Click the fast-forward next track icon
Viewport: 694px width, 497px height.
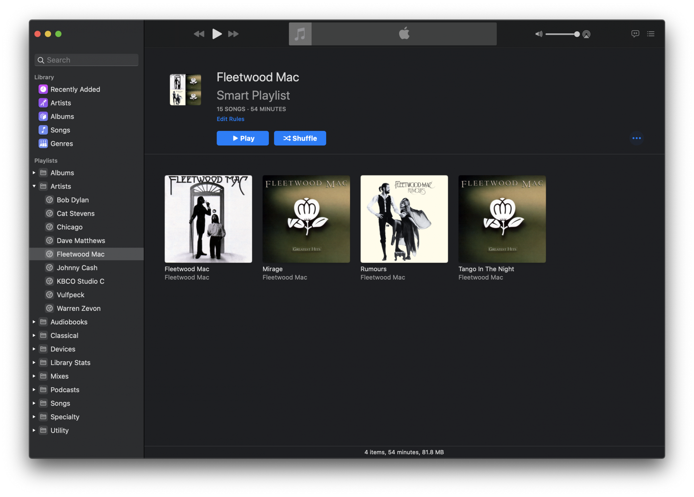233,34
